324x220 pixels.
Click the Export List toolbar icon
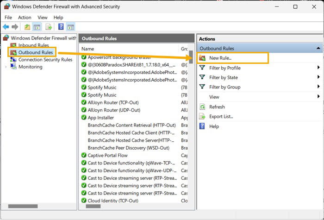click(49, 27)
